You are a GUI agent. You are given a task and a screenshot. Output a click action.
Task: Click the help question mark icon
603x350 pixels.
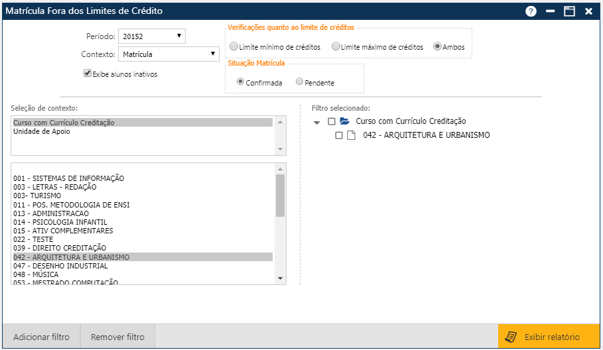(531, 11)
